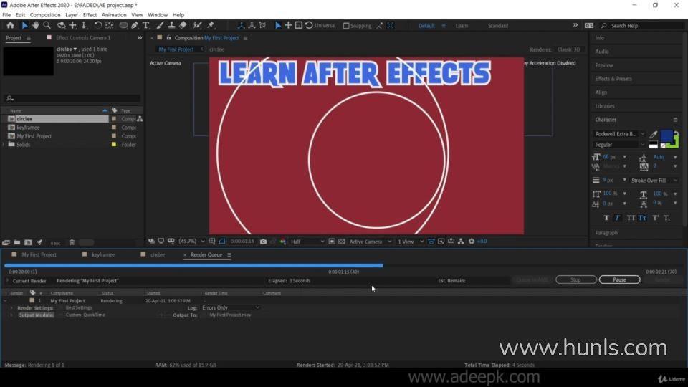688x387 pixels.
Task: Select the Learn workspace
Action: coord(462,26)
